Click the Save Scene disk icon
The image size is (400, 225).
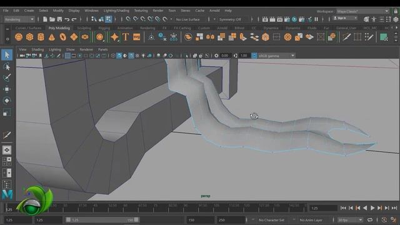pyautogui.click(x=59, y=19)
